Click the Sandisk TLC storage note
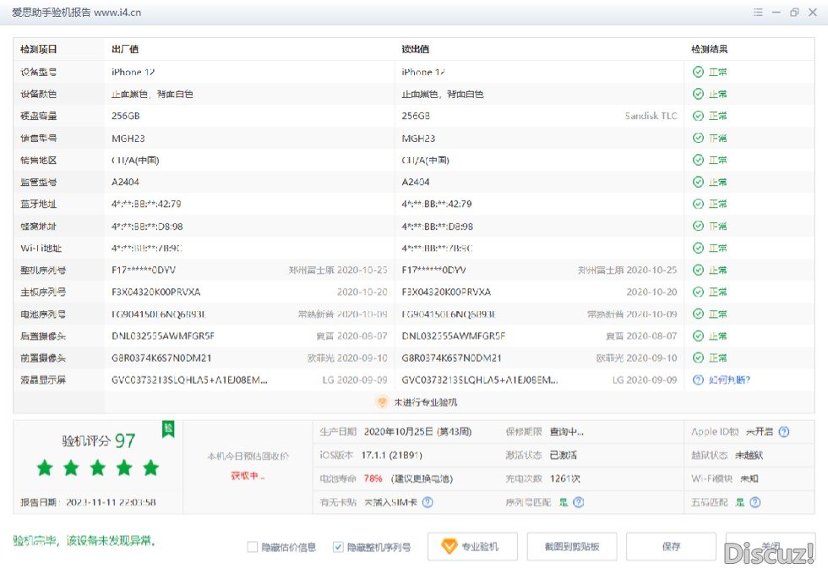The width and height of the screenshot is (828, 574). coord(651,116)
